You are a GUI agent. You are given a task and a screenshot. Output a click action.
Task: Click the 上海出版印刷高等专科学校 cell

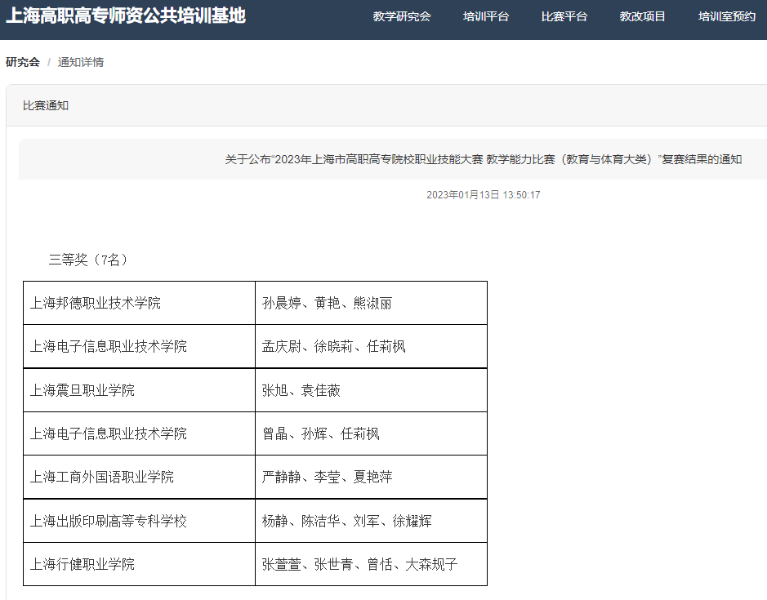[x=109, y=521]
